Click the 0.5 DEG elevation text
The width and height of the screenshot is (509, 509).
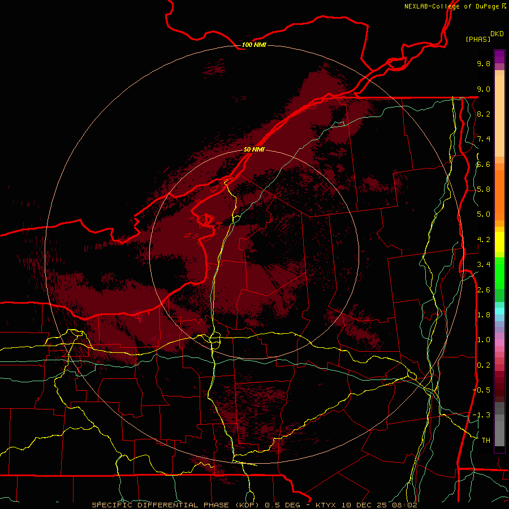pos(282,505)
